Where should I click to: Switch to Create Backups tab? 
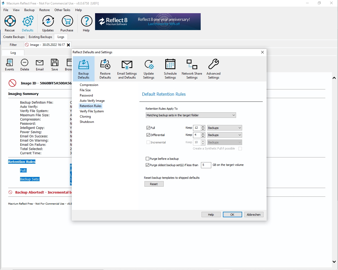[x=14, y=37]
